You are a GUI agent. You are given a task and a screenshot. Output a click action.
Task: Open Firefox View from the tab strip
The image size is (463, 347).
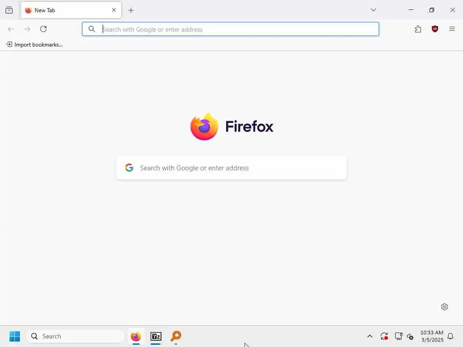click(9, 10)
